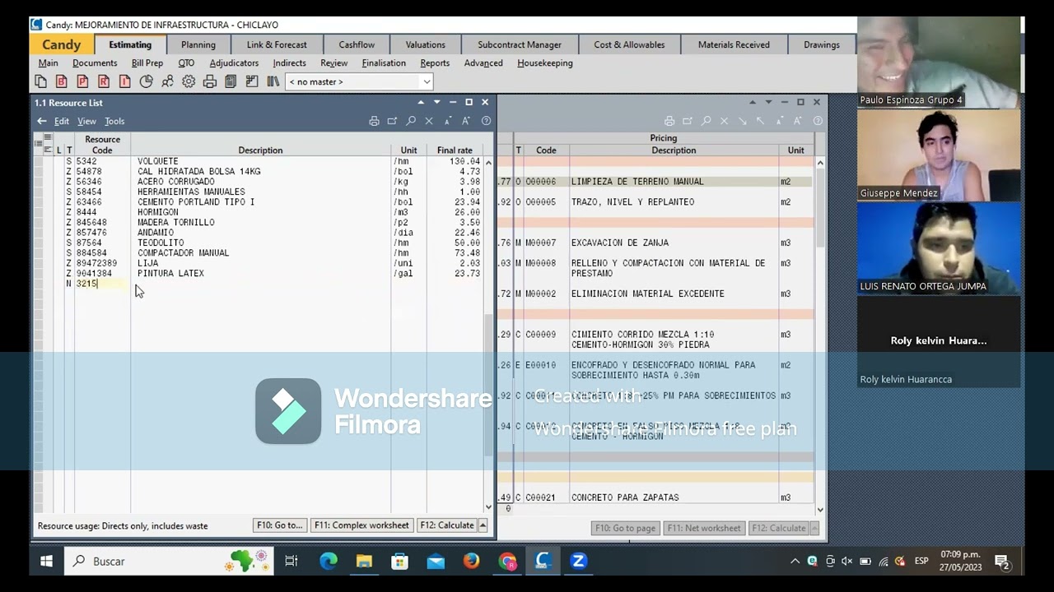The height and width of the screenshot is (592, 1054).
Task: Select EXCAVACION DE ZANJA in Pricing window
Action: tap(619, 243)
